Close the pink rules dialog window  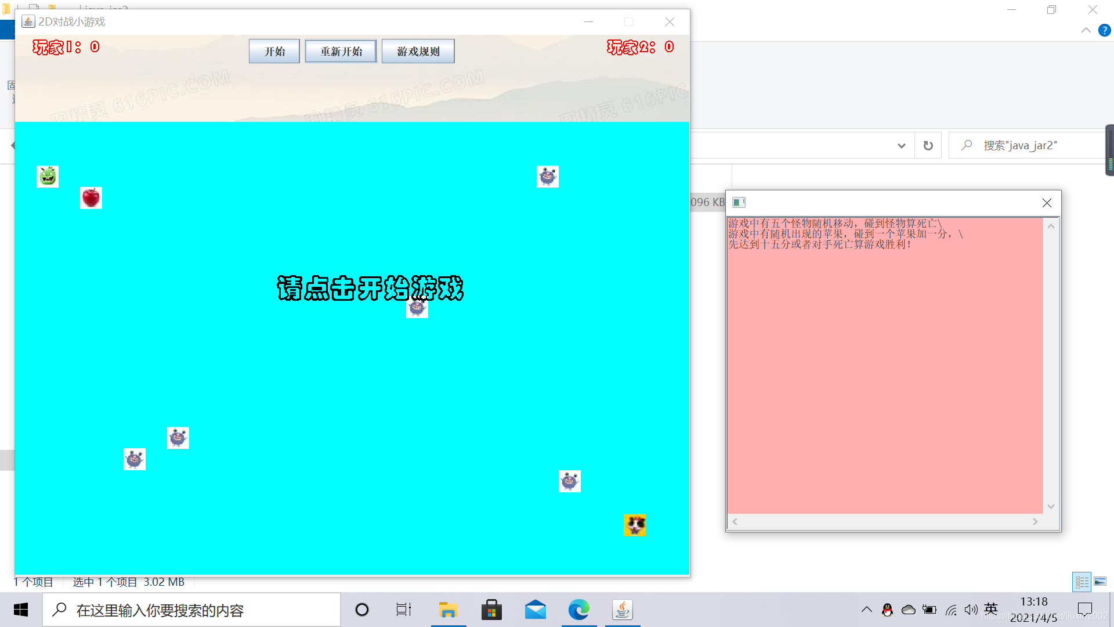(x=1047, y=203)
